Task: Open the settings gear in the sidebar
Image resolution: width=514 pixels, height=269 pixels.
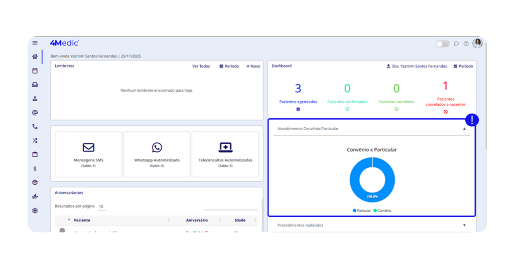Action: [35, 211]
